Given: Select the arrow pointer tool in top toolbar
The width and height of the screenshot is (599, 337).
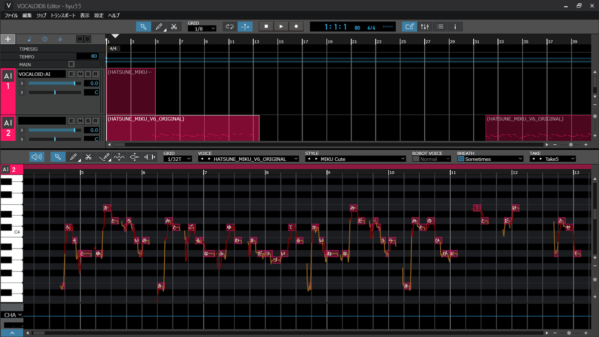Looking at the screenshot, I should (143, 26).
